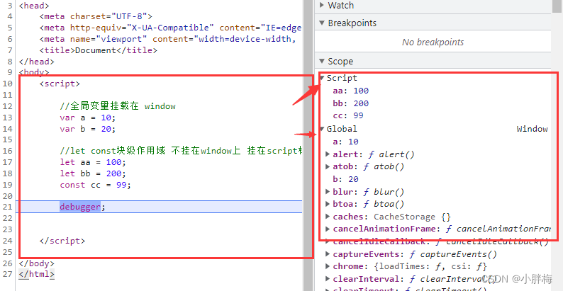
Task: Click line number 17 in the gutter
Action: coord(8,162)
